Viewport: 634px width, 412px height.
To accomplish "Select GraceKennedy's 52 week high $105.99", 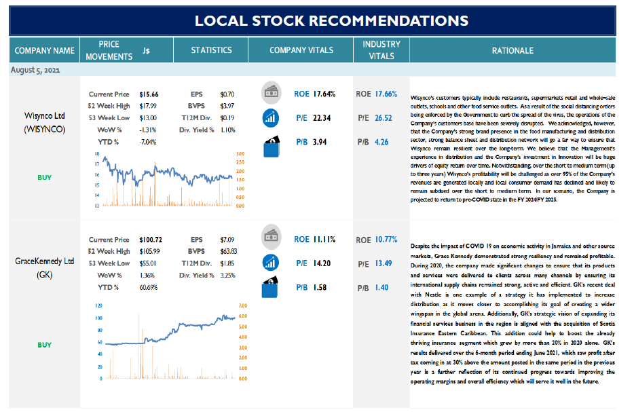I will [149, 252].
